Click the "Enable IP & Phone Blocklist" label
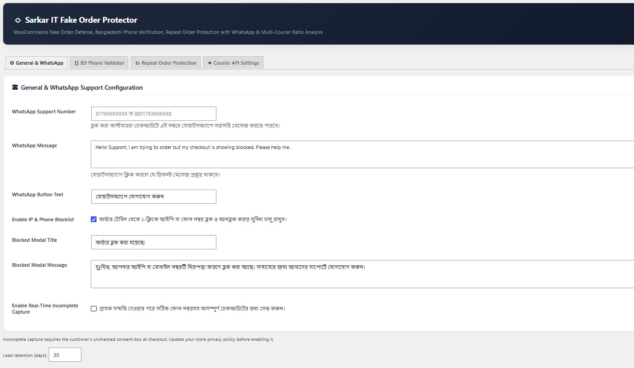Viewport: 634px width, 368px height. [43, 219]
